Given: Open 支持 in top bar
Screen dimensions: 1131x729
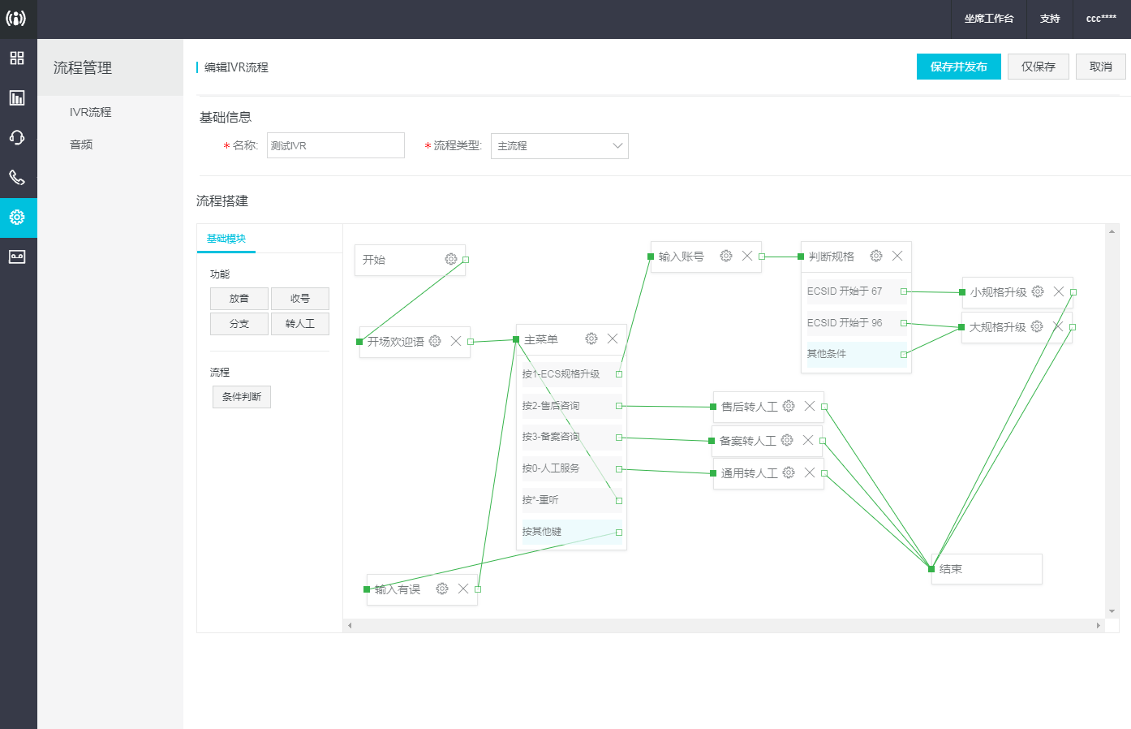Looking at the screenshot, I should (1050, 19).
